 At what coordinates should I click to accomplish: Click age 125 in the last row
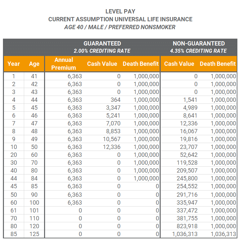(x=34, y=234)
